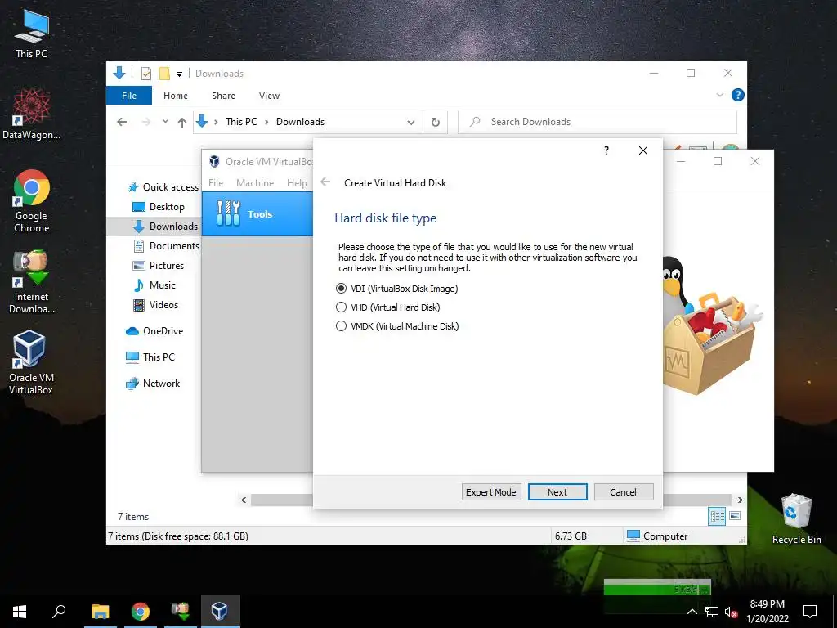Screen dimensions: 837x628
Task: Select Pictures in navigation pane
Action: 158,266
